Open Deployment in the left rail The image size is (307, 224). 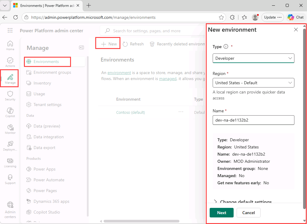(10, 146)
